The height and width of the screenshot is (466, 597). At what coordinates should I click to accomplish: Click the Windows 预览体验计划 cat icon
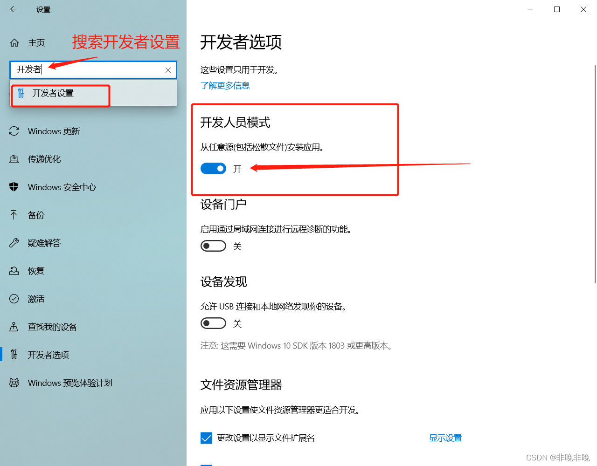(14, 383)
